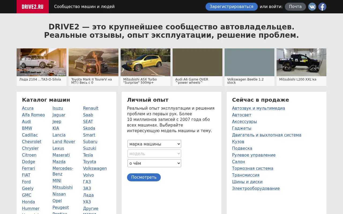343x214 pixels.
Task: Open Шины и диски category
Action: (247, 182)
